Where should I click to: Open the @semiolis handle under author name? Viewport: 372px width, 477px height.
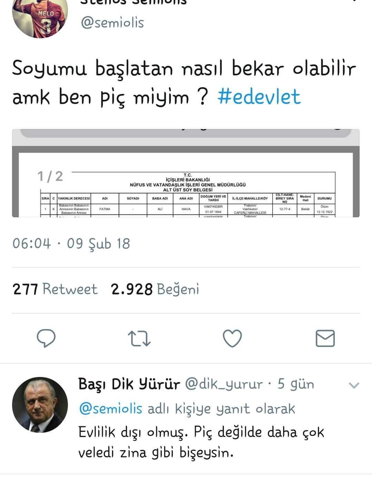point(112,23)
